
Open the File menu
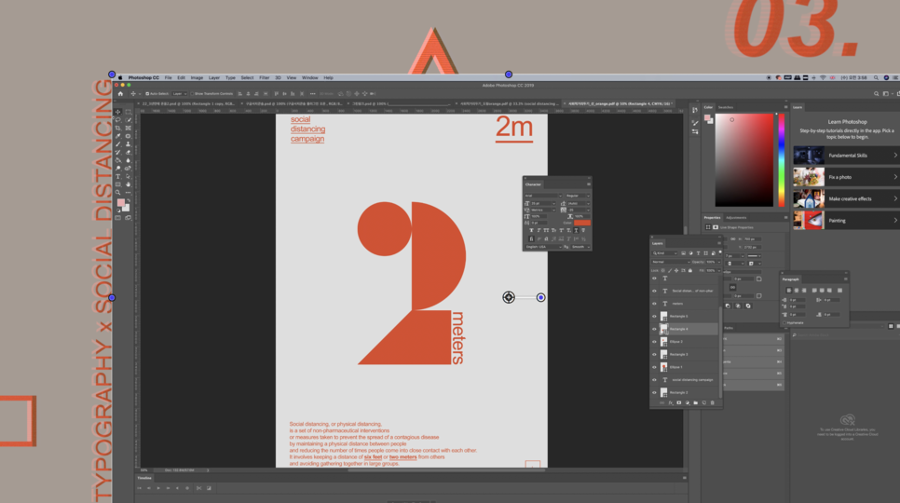click(169, 77)
